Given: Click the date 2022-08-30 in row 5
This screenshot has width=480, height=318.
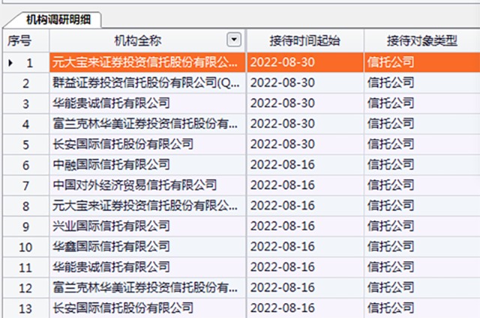Looking at the screenshot, I should click(283, 144).
